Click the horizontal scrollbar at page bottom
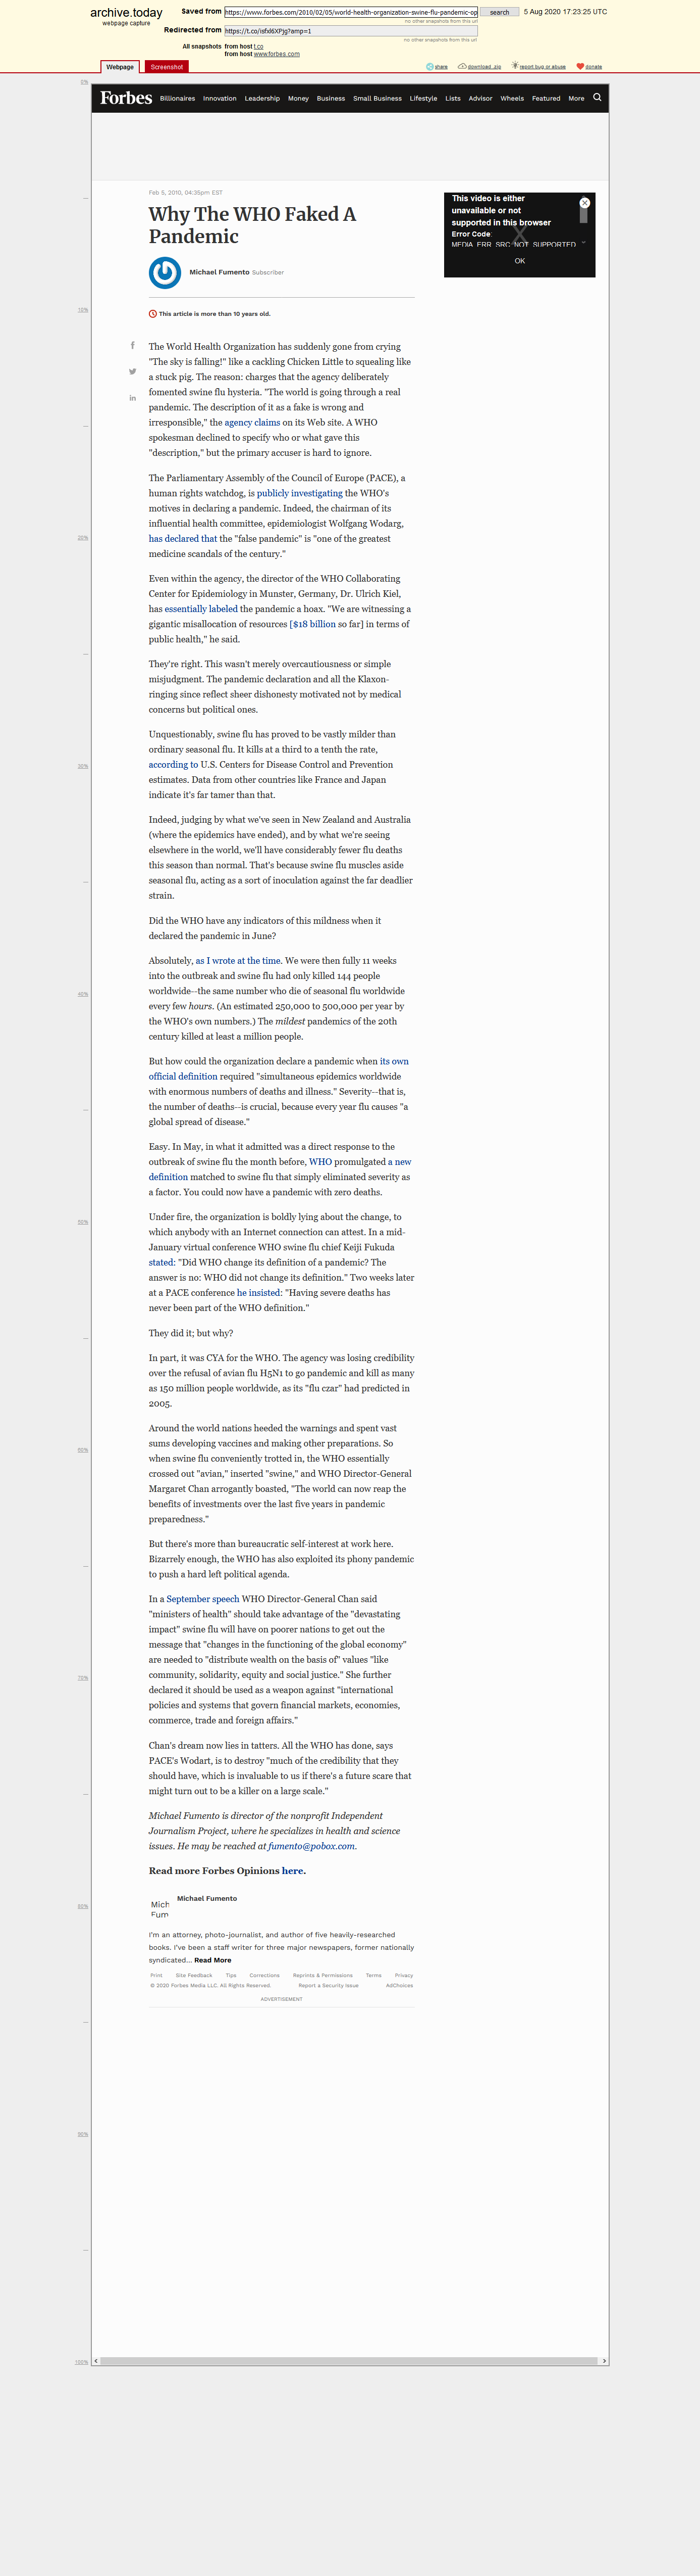Image resolution: width=700 pixels, height=2576 pixels. pos(350,2361)
